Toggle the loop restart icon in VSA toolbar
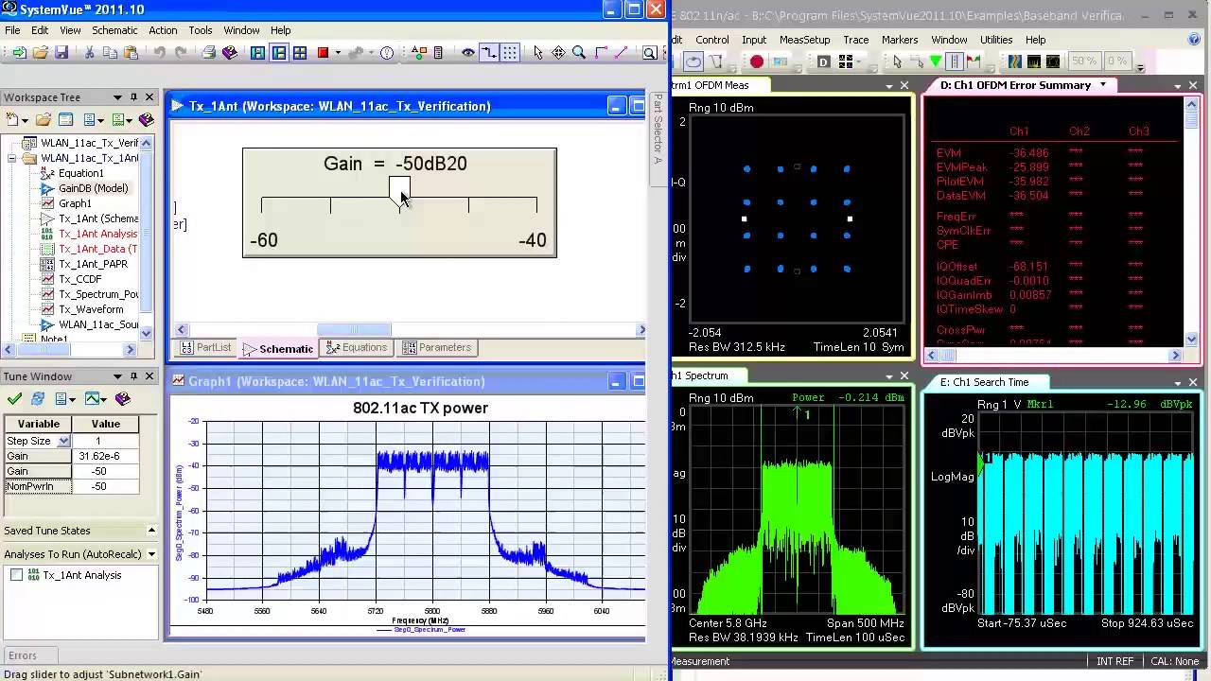This screenshot has height=681, width=1211. point(693,61)
